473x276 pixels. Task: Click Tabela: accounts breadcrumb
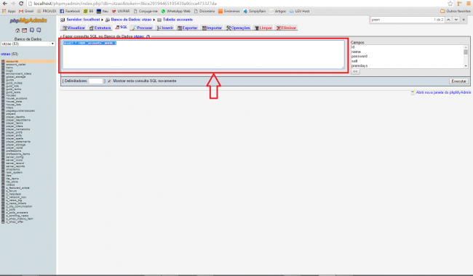click(x=178, y=20)
